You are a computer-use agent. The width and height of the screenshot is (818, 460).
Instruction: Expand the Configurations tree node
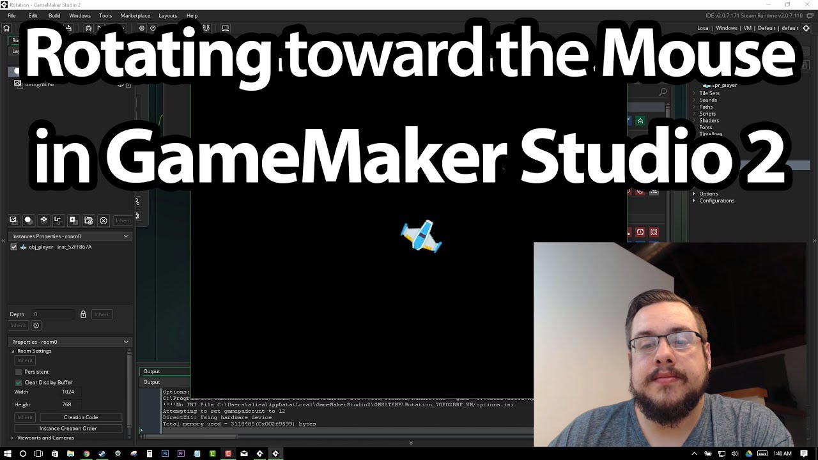point(694,201)
